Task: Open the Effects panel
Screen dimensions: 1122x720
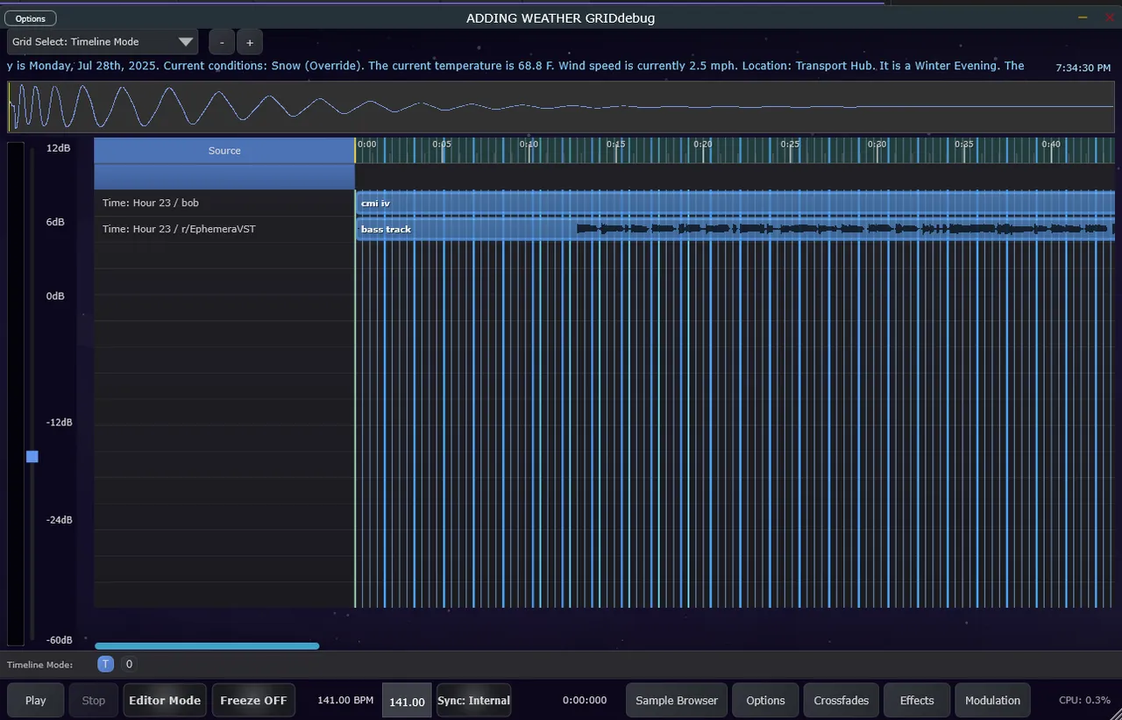Action: coord(916,700)
